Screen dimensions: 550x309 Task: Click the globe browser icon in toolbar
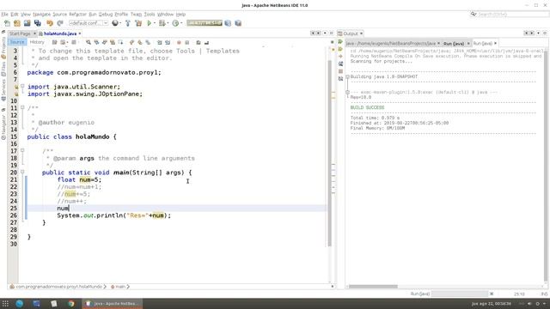[x=114, y=23]
